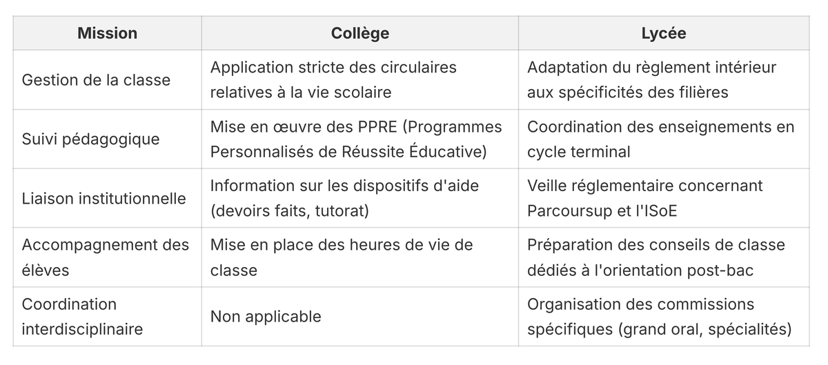The height and width of the screenshot is (365, 828).
Task: Click the Lycée column header
Action: [663, 33]
